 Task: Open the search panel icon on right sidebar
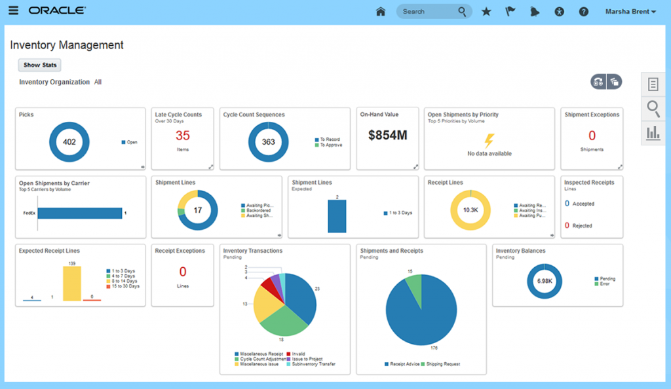coord(653,109)
